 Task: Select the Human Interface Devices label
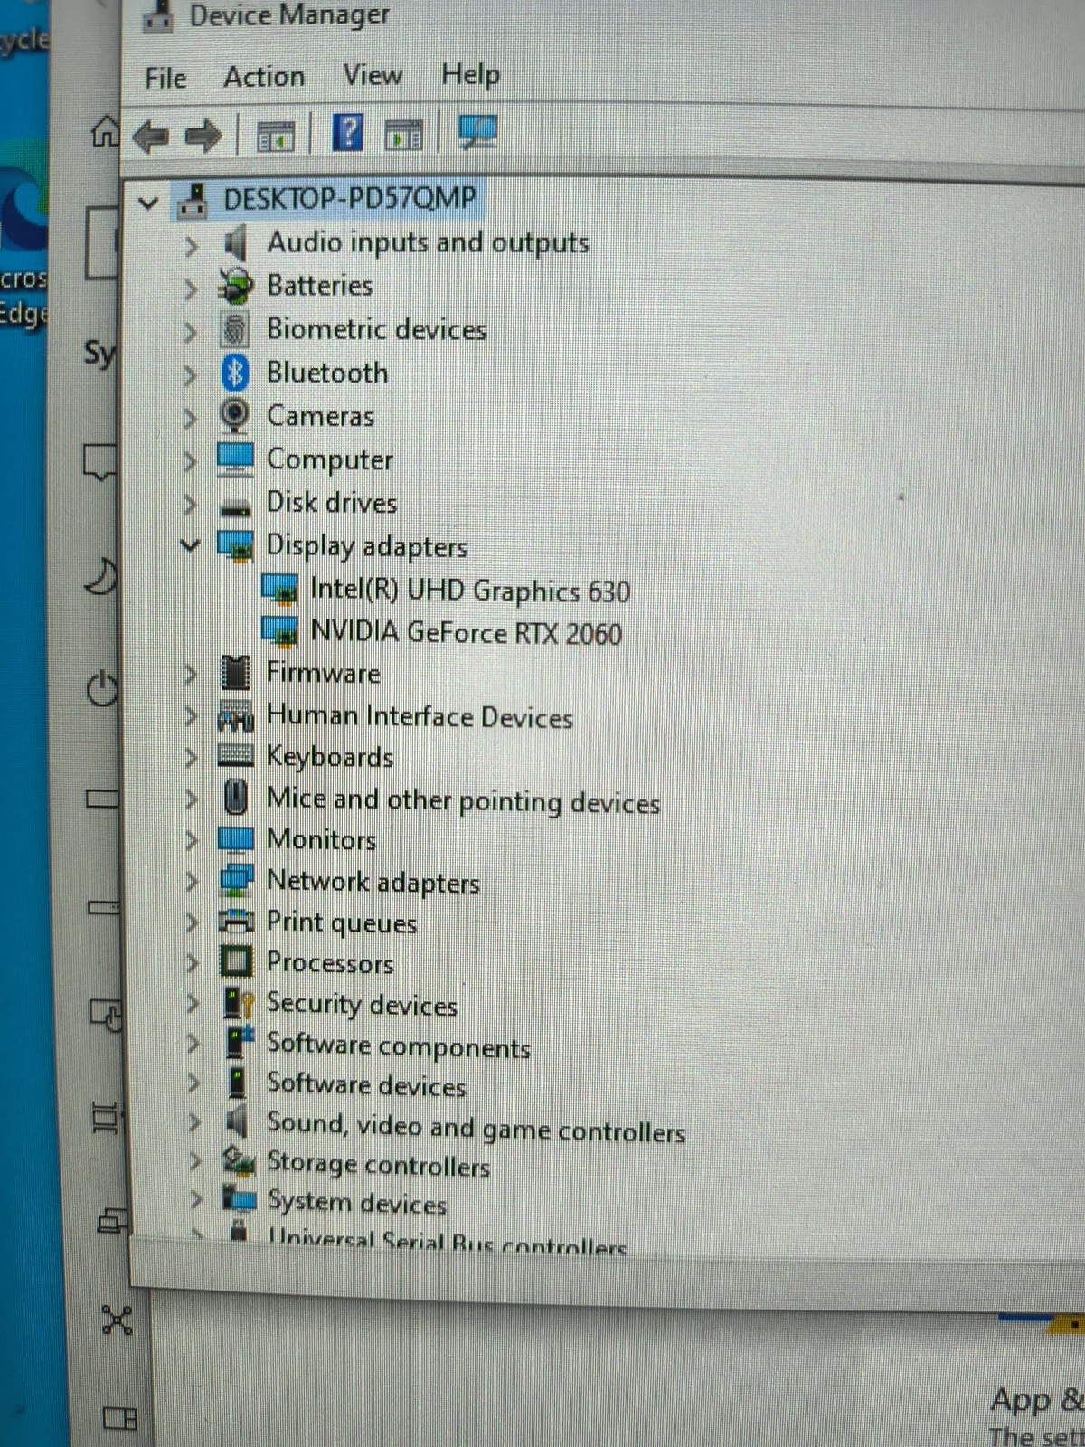coord(420,717)
